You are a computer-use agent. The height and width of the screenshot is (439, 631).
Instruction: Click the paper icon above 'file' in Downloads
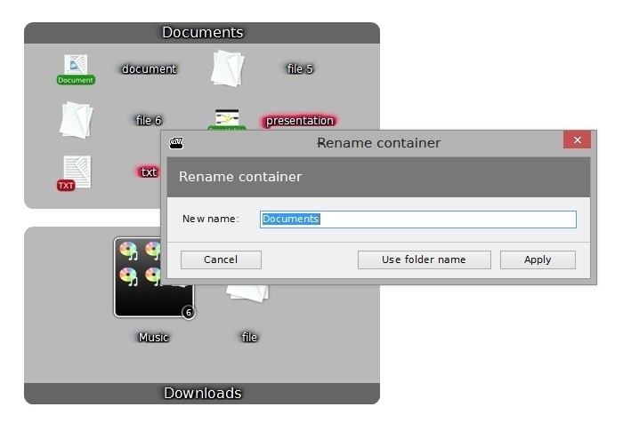(247, 292)
